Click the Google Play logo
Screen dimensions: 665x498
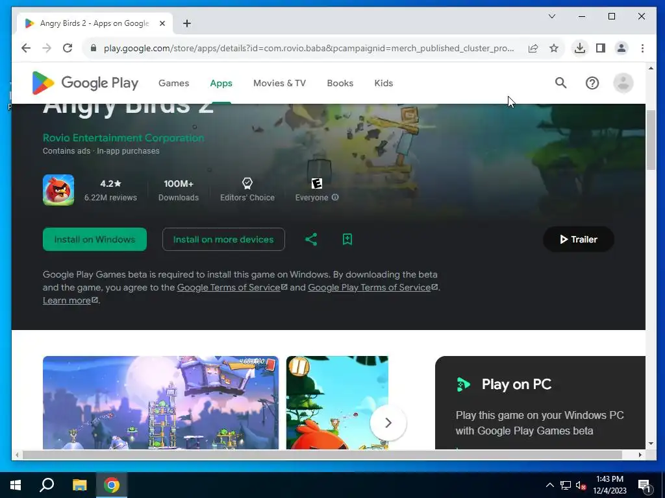[x=85, y=83]
